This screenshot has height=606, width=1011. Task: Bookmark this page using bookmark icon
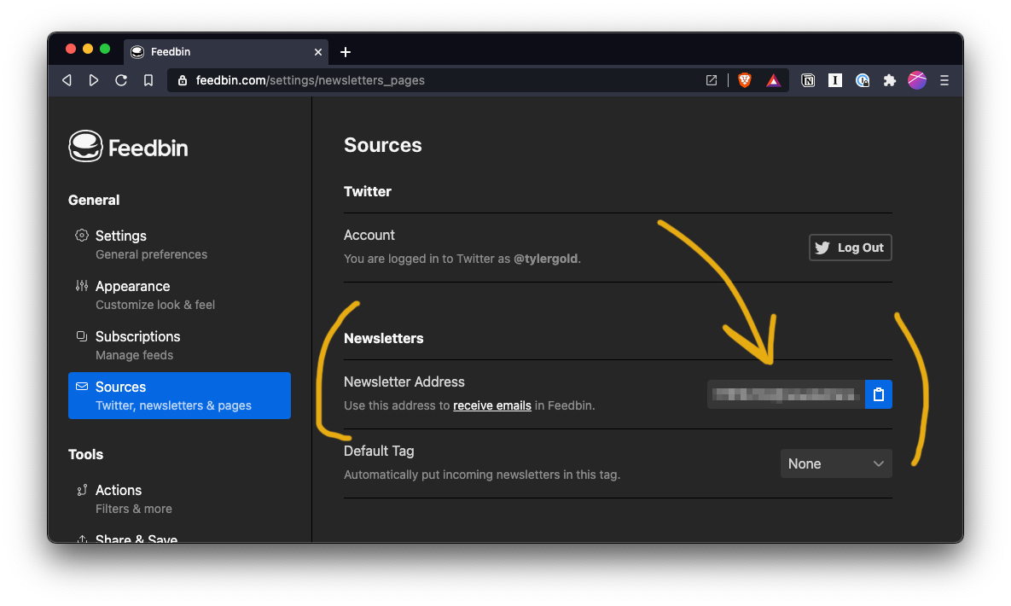point(148,80)
